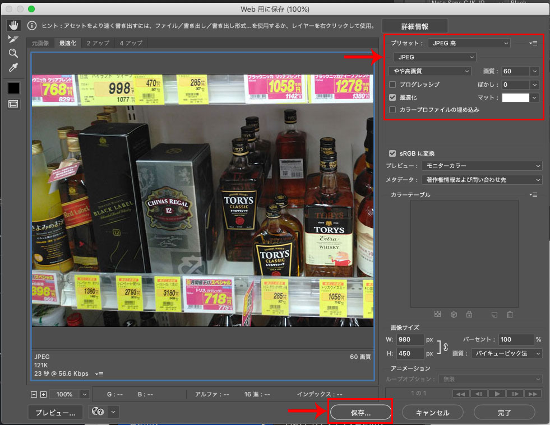Open the やや高画質 quality preset dropdown

click(x=430, y=71)
